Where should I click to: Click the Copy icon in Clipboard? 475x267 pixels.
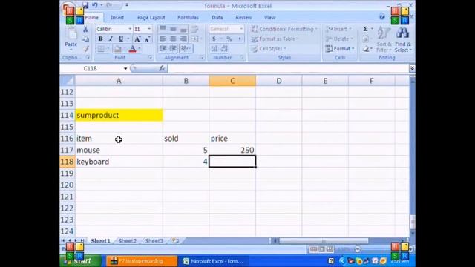86,39
